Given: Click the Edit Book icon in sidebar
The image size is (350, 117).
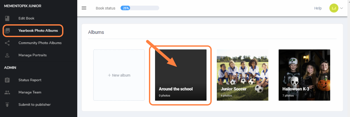Looking at the screenshot, I should click(7, 18).
